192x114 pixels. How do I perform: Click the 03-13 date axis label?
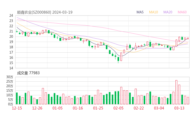point(179,108)
